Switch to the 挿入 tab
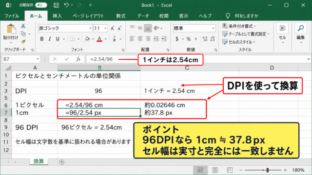 pyautogui.click(x=57, y=16)
